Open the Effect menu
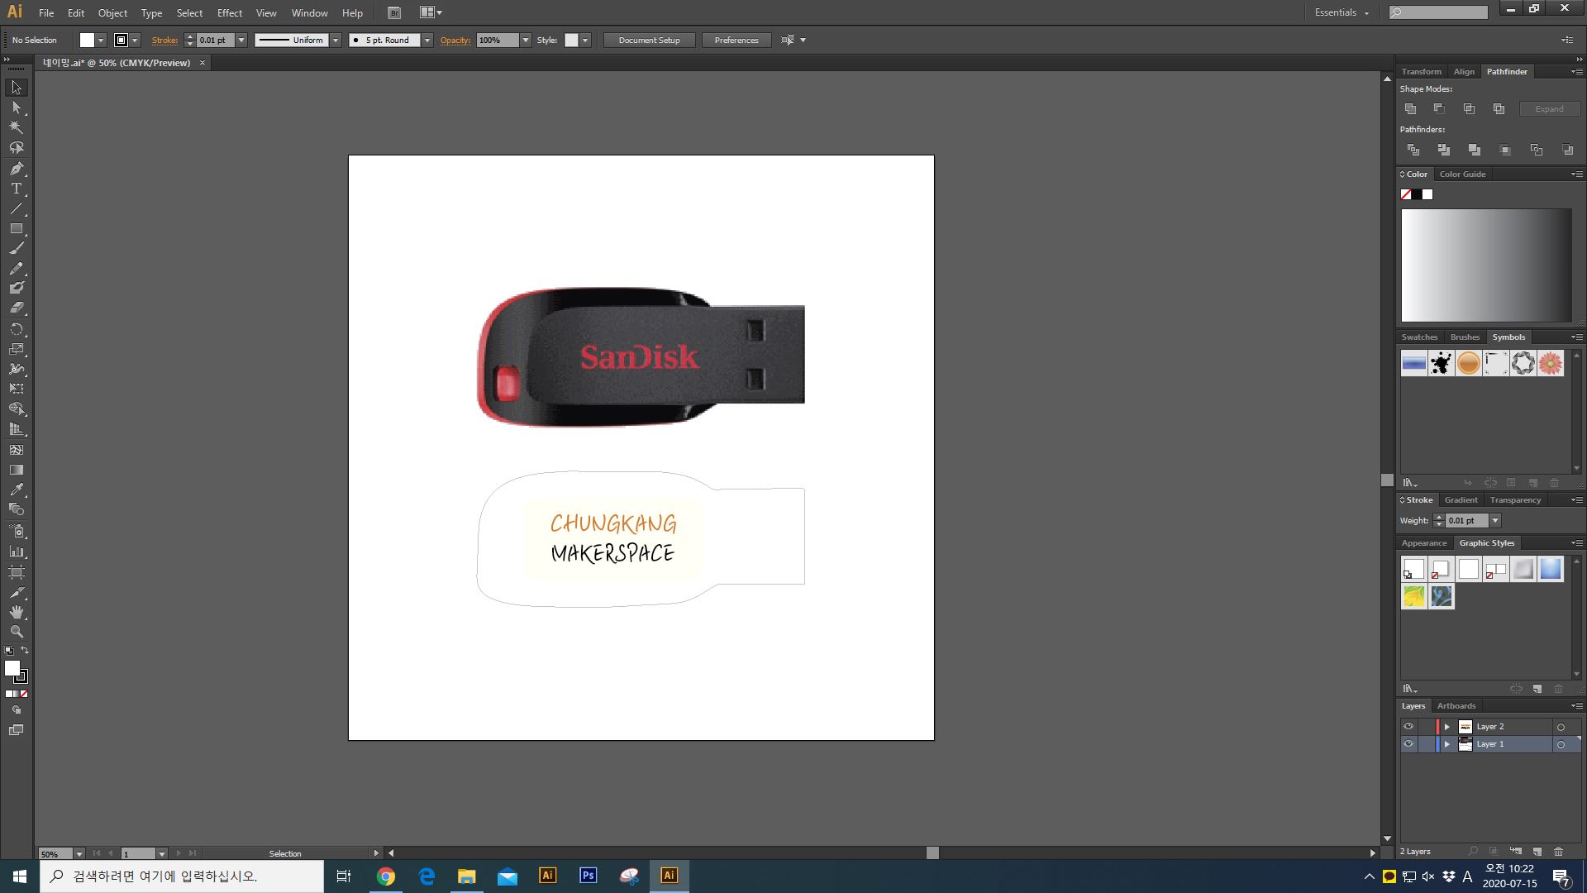 tap(229, 13)
